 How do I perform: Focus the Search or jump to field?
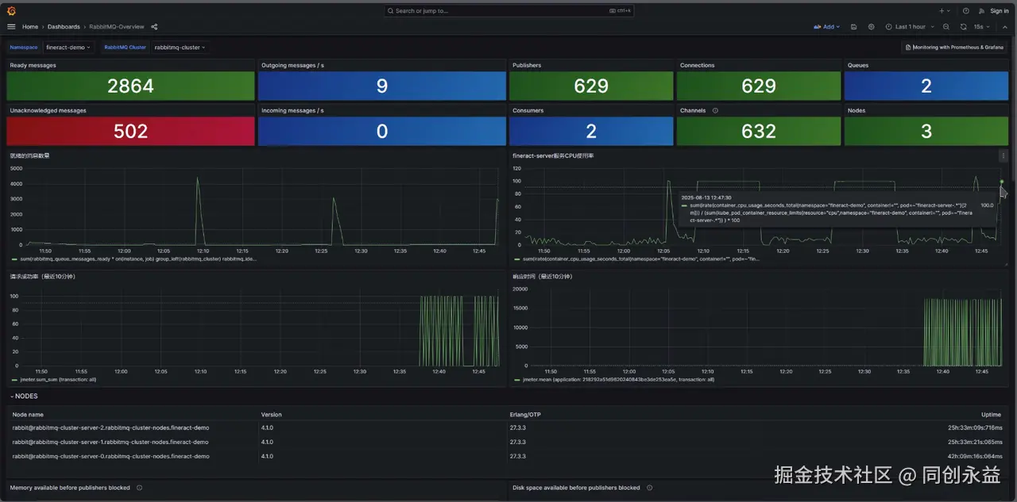509,11
